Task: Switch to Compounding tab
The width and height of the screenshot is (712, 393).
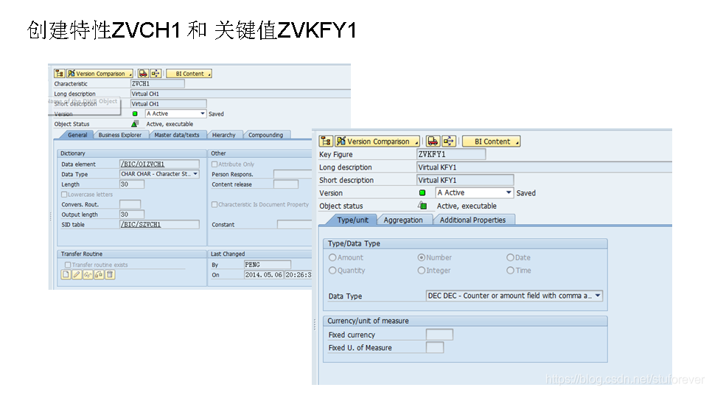Action: 265,135
